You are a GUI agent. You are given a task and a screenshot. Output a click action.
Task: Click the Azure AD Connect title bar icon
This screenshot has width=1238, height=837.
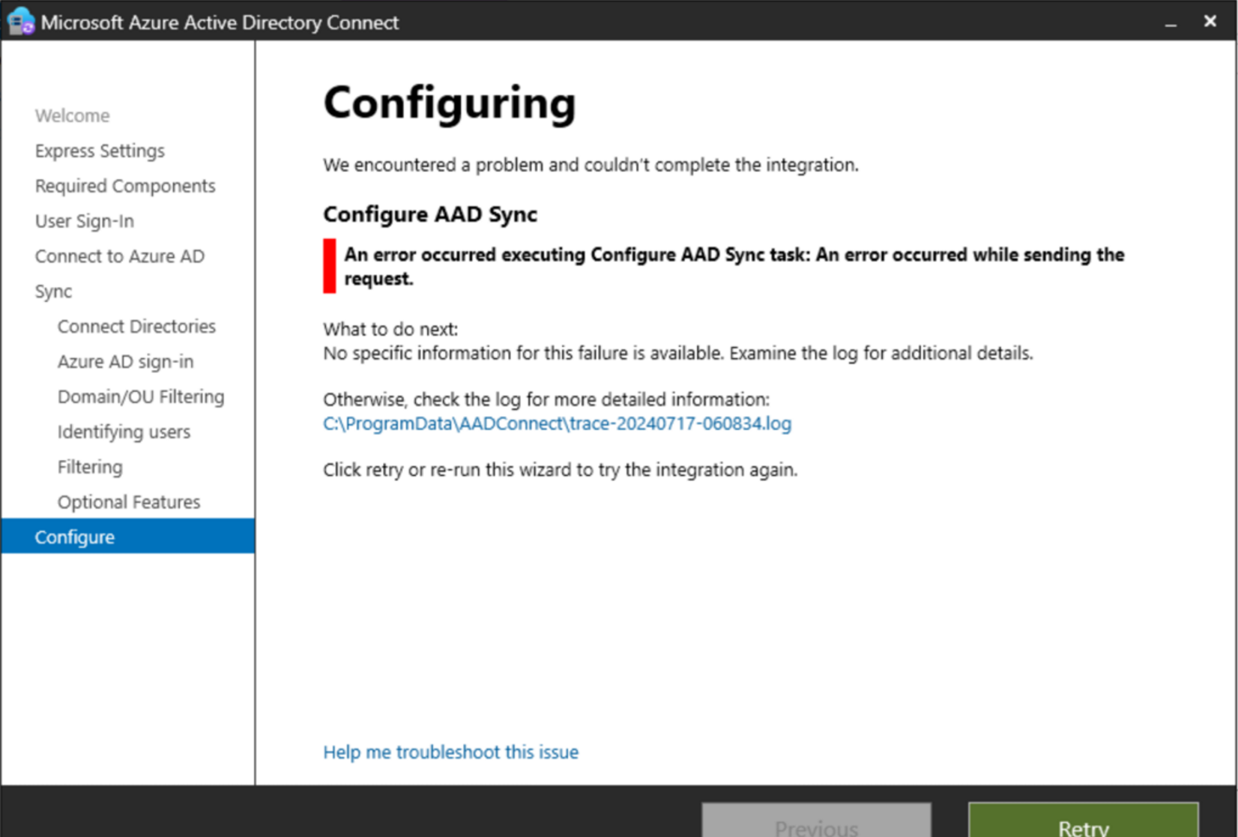coord(20,21)
